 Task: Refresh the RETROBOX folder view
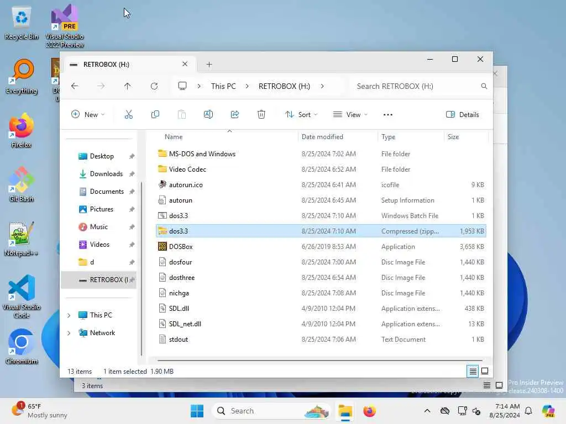click(x=154, y=86)
